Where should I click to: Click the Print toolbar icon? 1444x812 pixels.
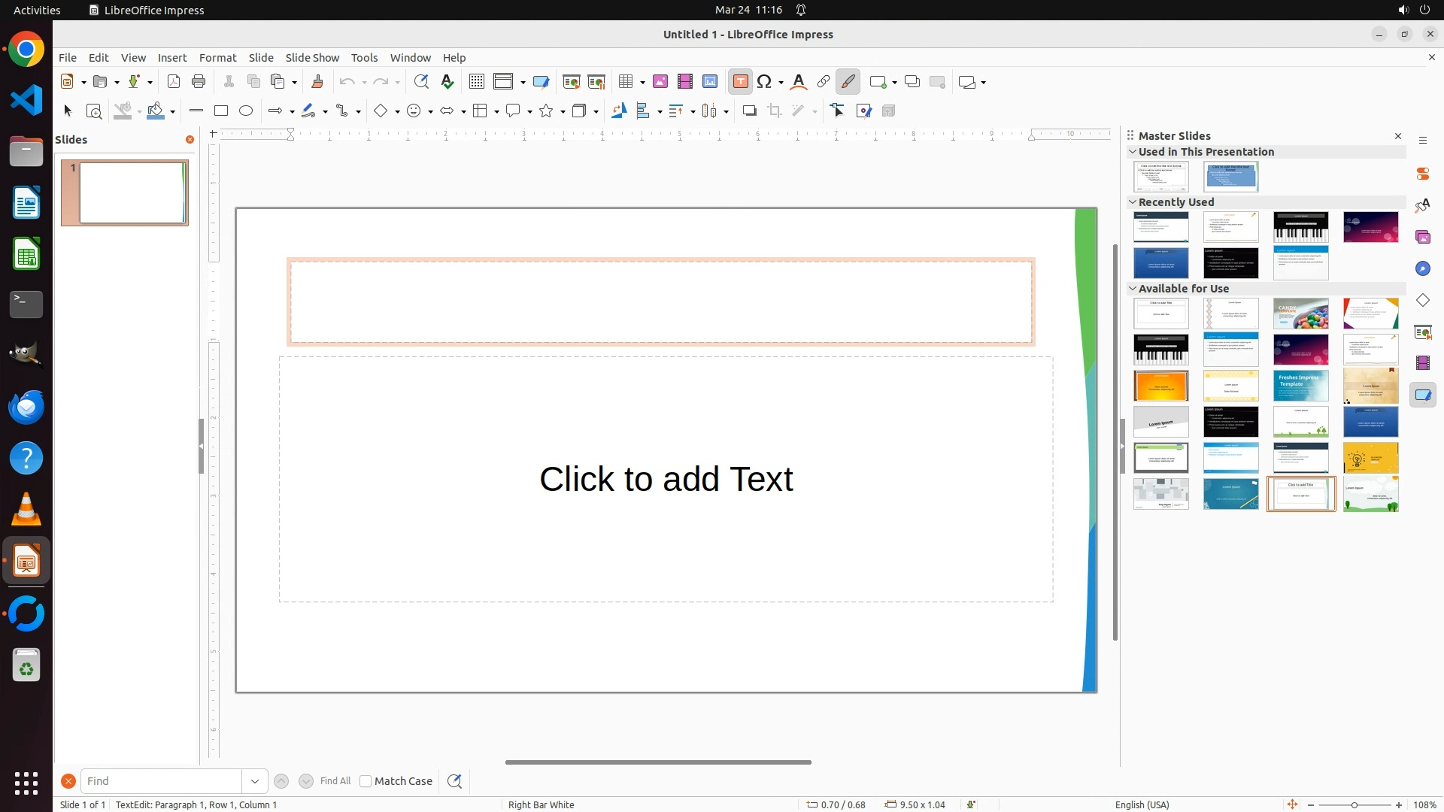click(x=199, y=82)
